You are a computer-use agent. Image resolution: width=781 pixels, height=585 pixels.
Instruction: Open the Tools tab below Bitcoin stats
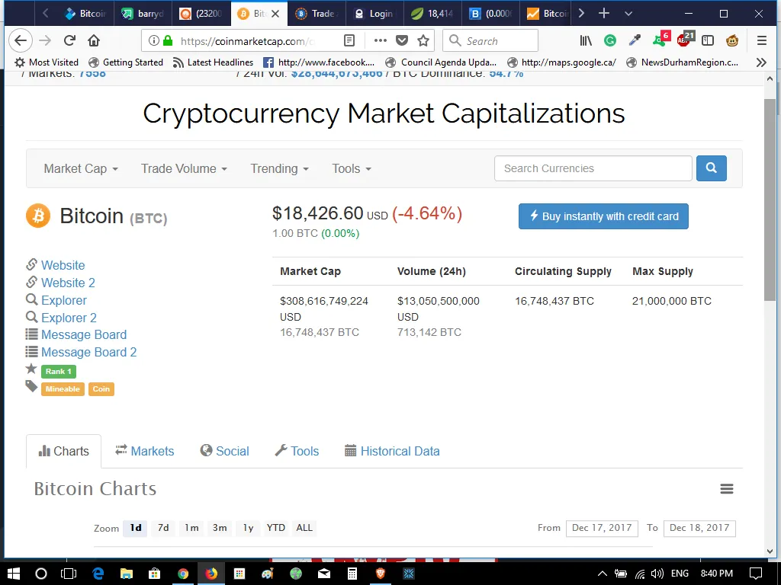297,451
